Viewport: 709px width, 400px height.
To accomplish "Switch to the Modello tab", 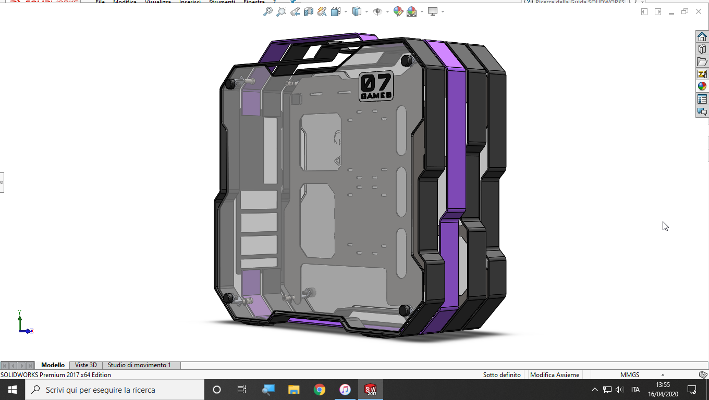I will pos(53,365).
